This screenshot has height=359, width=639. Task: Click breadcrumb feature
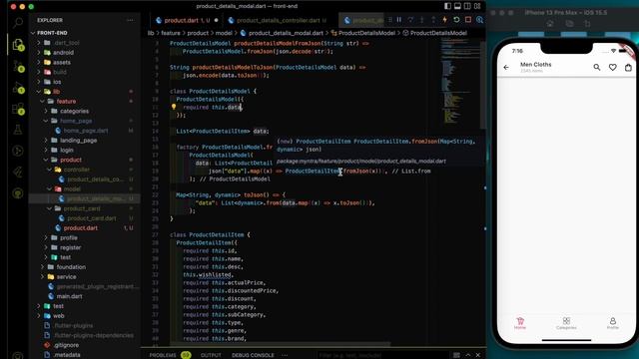click(171, 33)
